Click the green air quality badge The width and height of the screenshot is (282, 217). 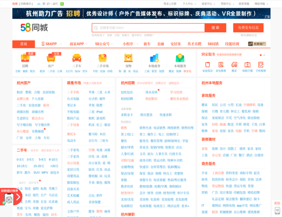[62, 4]
